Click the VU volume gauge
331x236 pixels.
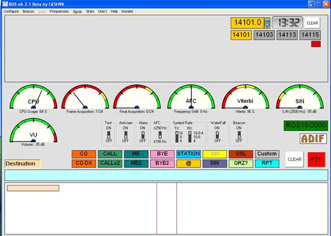(33, 130)
